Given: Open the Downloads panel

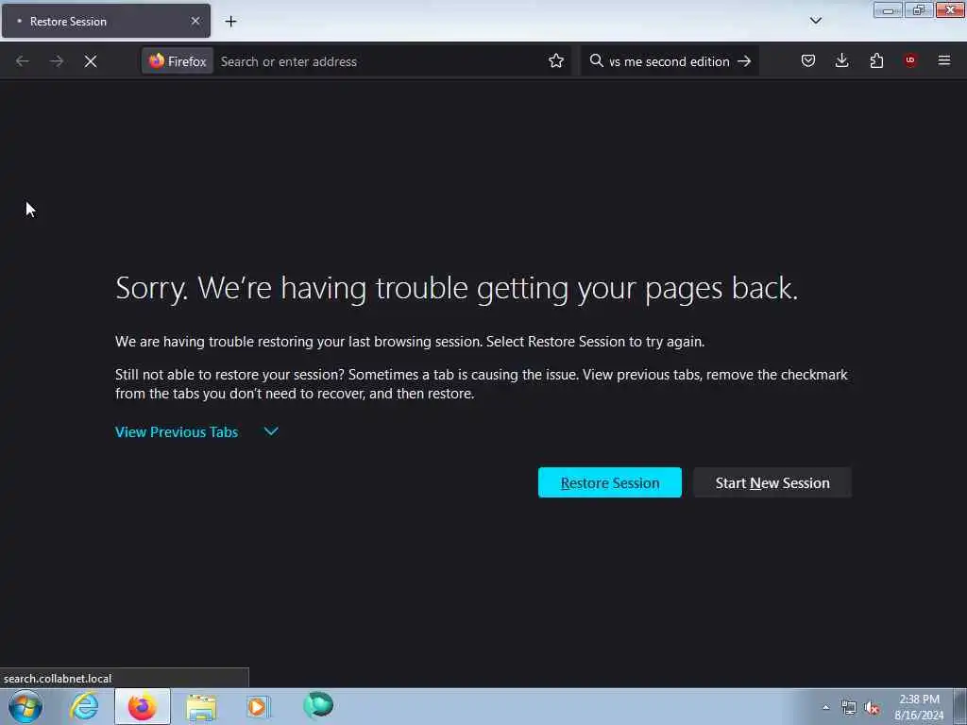Looking at the screenshot, I should pos(841,61).
